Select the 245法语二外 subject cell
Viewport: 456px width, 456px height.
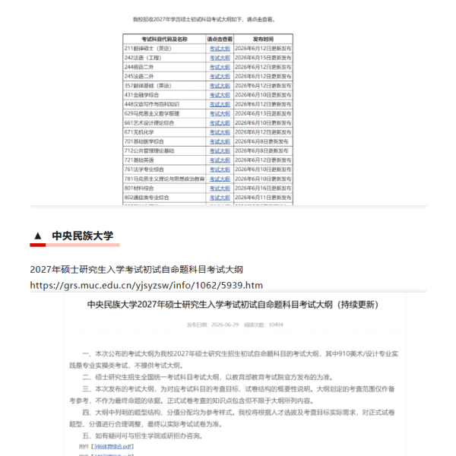[x=164, y=77]
